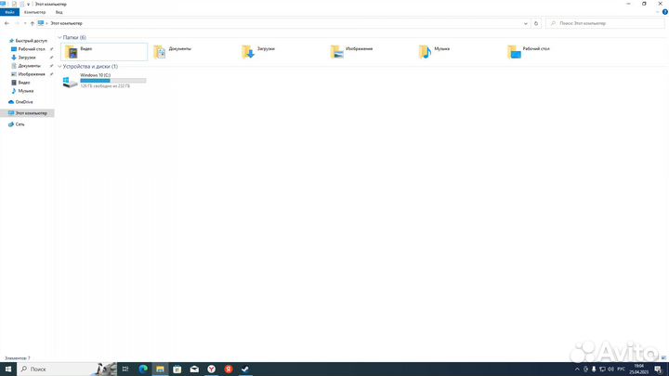Open the notification center icon

tap(659, 370)
